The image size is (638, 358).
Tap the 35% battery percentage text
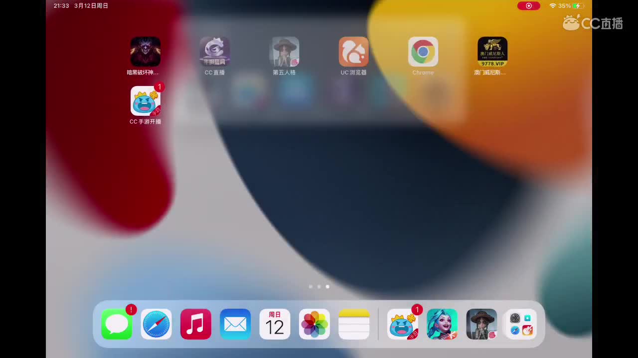pyautogui.click(x=565, y=6)
